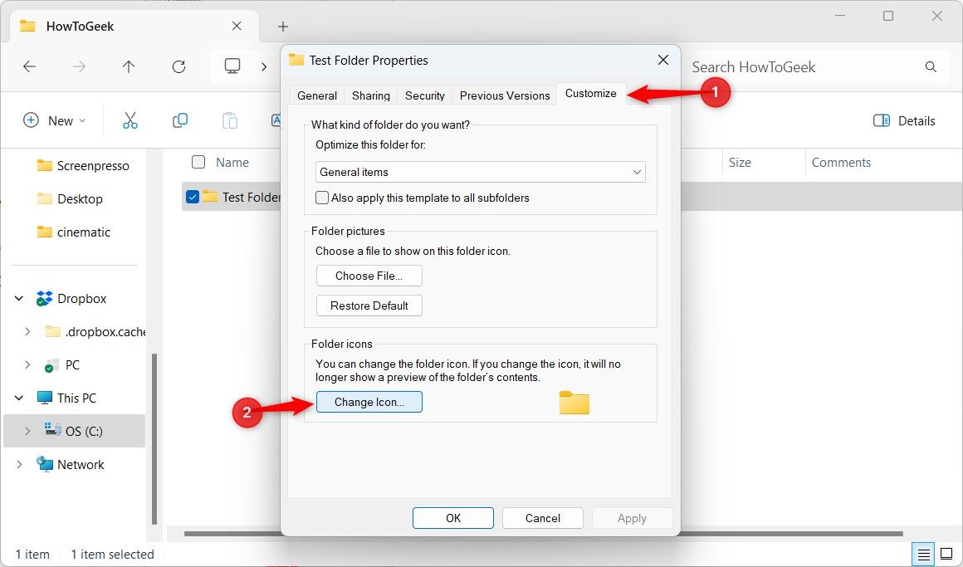The width and height of the screenshot is (963, 567).
Task: Expand the .dropbox.cache node
Action: point(27,332)
